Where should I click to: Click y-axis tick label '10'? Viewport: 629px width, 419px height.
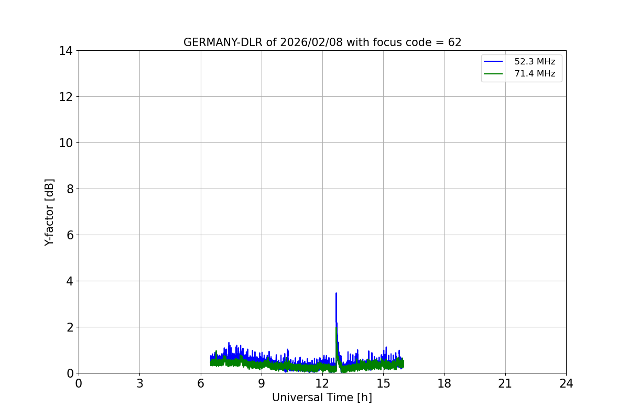coord(66,143)
